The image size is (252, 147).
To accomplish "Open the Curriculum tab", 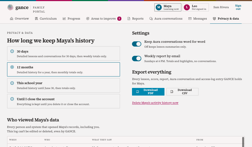I will 46,19.
